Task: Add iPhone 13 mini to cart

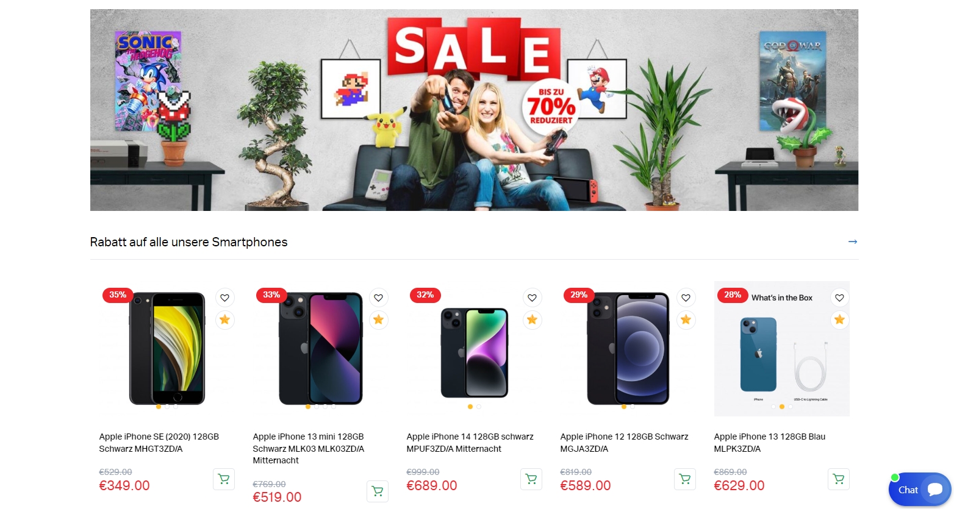Action: [x=378, y=491]
